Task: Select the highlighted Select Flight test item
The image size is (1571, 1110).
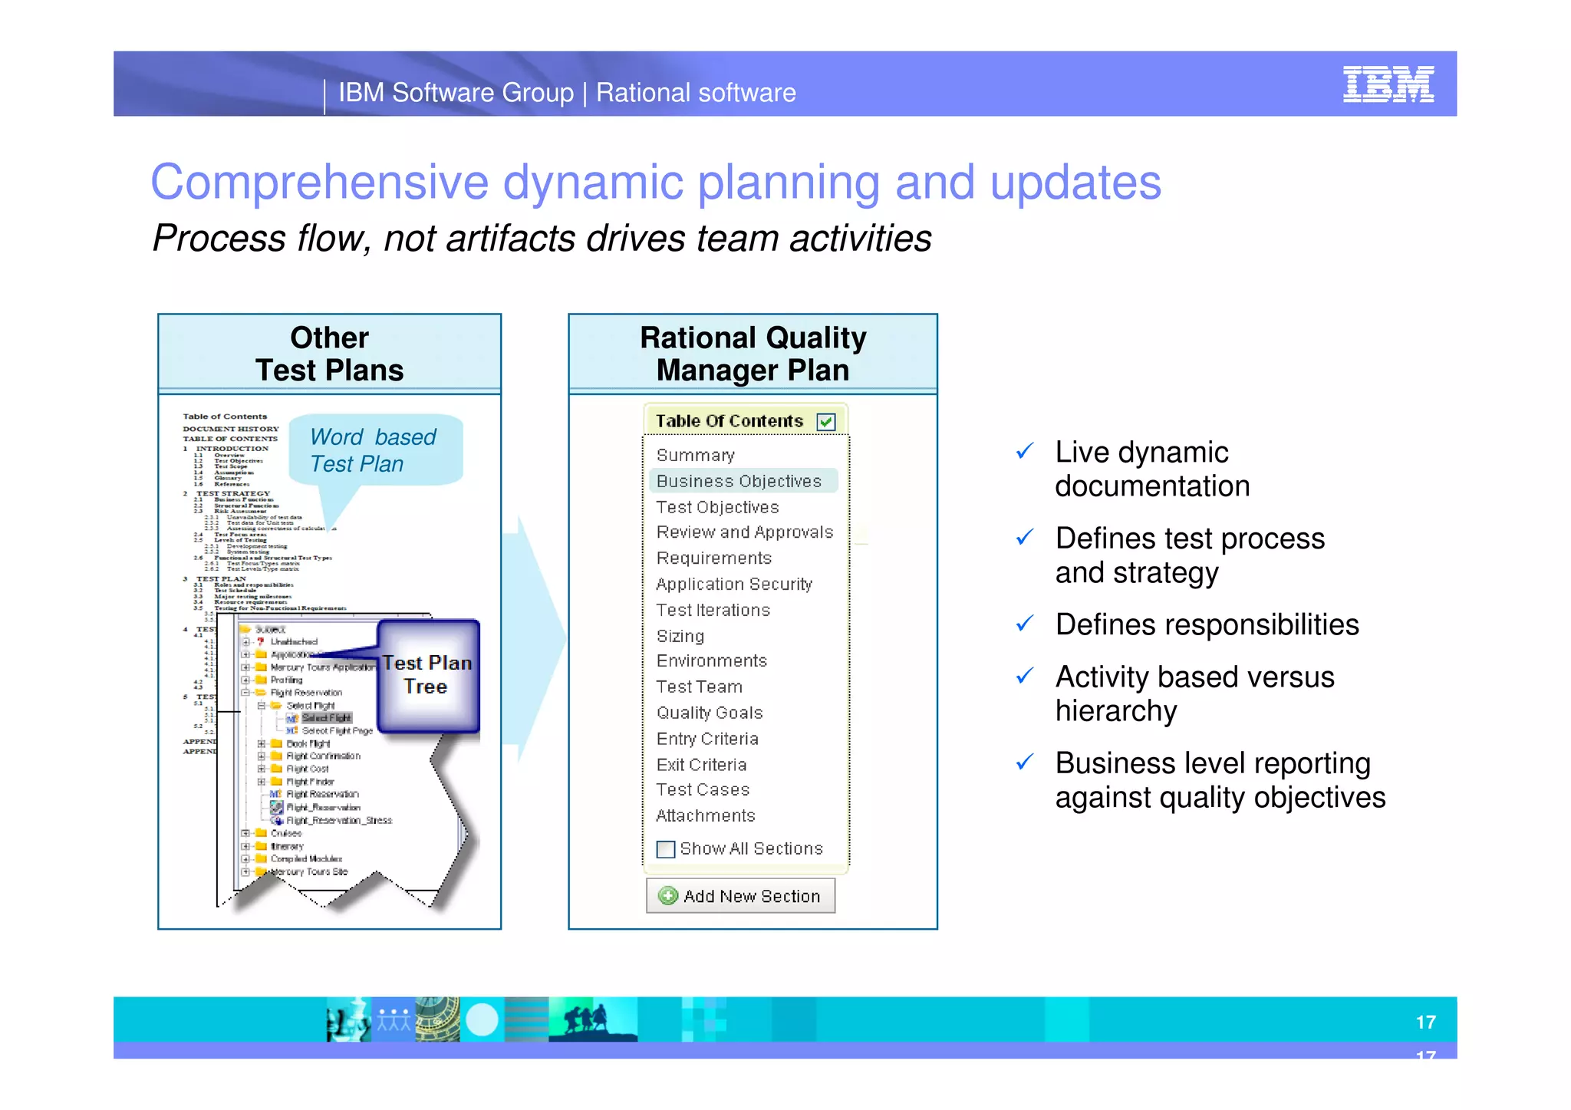Action: (326, 718)
